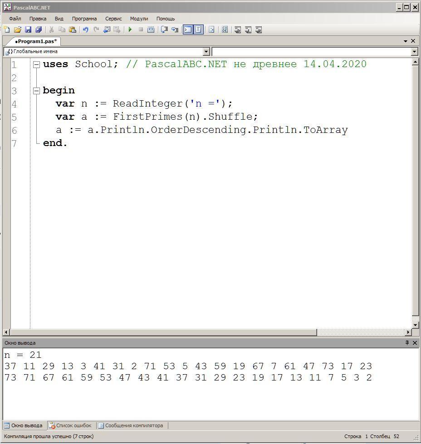Image resolution: width=421 pixels, height=444 pixels.
Task: Click the 'n = 21' output line
Action: point(23,355)
